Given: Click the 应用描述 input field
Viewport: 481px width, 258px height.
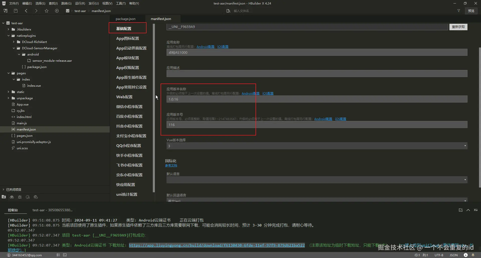Looking at the screenshot, I should click(x=317, y=73).
